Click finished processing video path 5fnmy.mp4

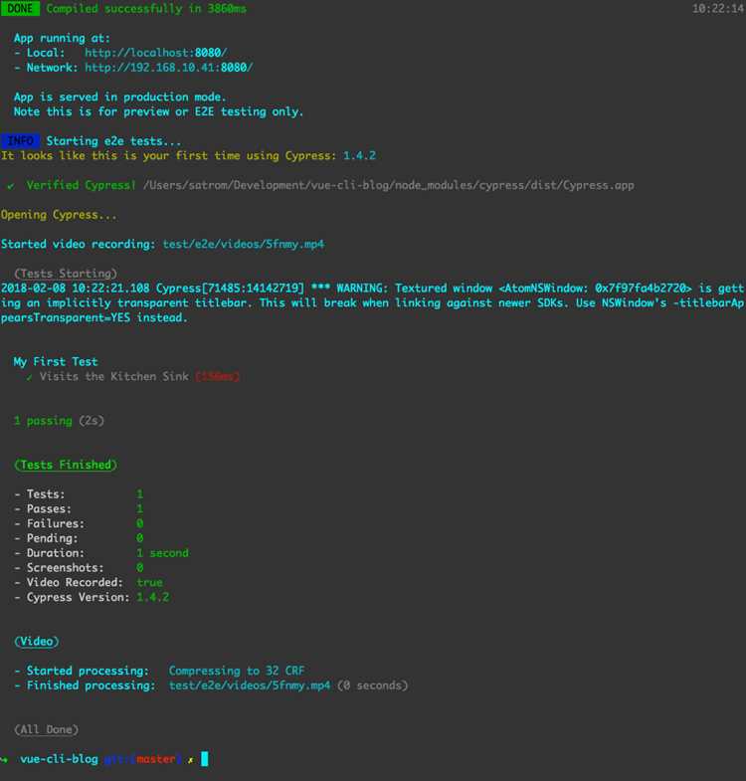coord(250,685)
